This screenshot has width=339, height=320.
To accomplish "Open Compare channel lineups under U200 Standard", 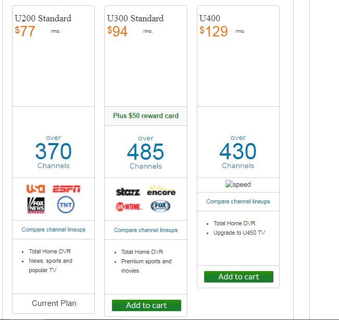I will 54,229.
